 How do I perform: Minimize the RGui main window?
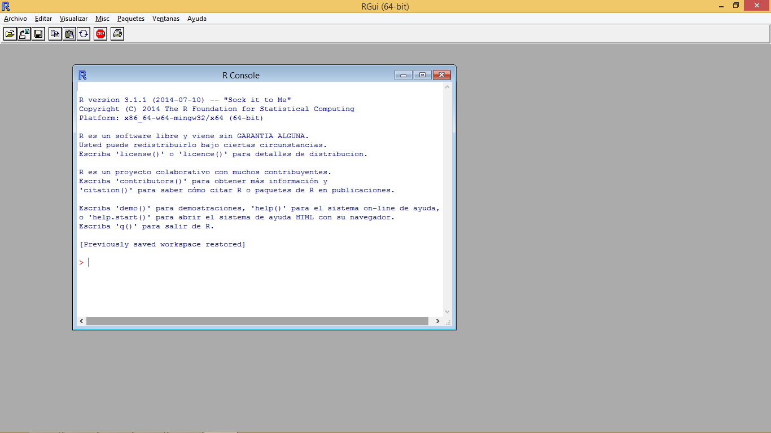point(721,6)
